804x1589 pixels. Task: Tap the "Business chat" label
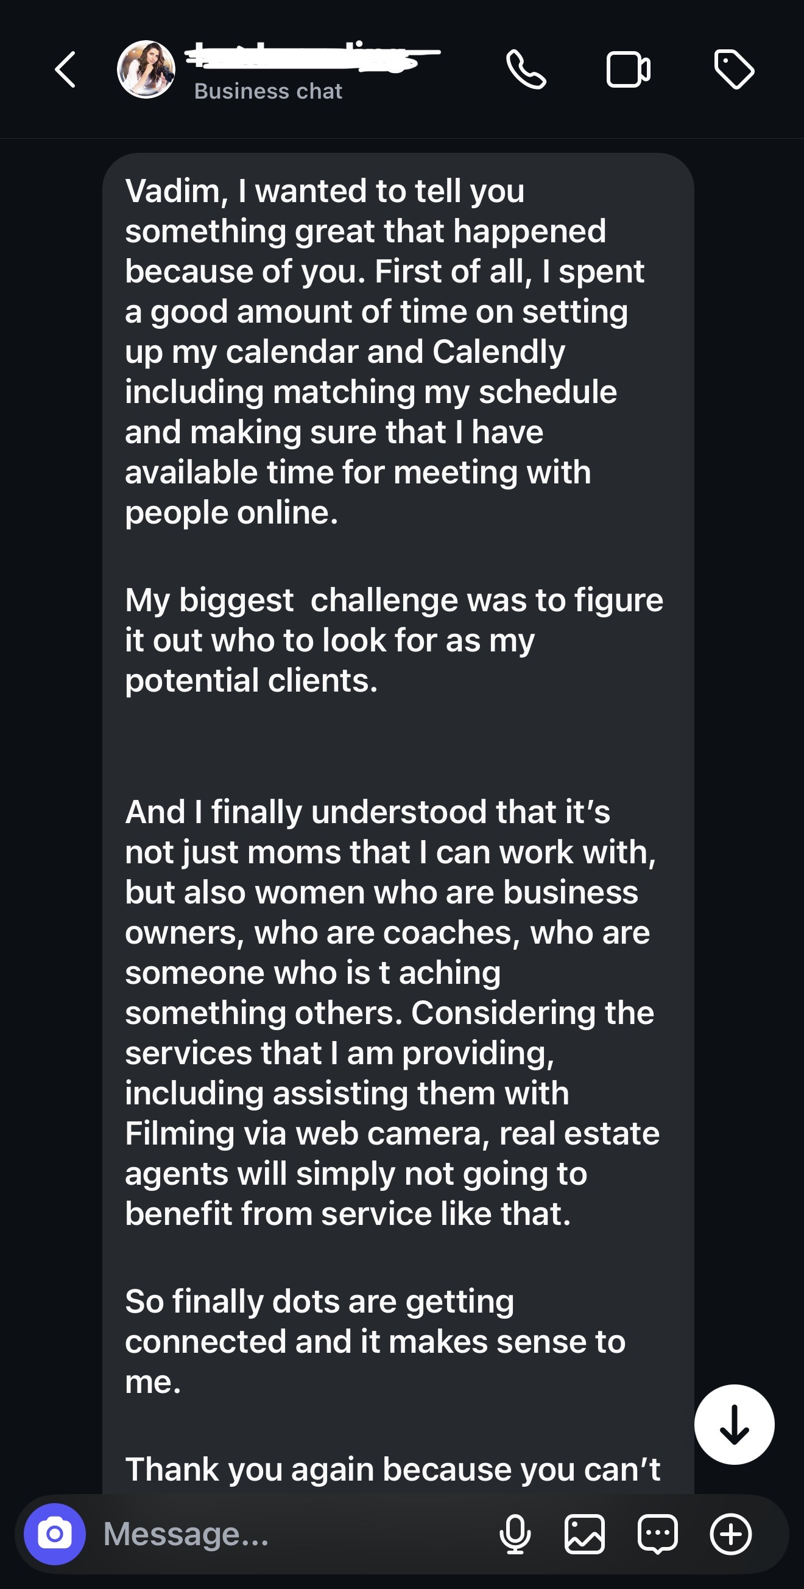coord(268,91)
